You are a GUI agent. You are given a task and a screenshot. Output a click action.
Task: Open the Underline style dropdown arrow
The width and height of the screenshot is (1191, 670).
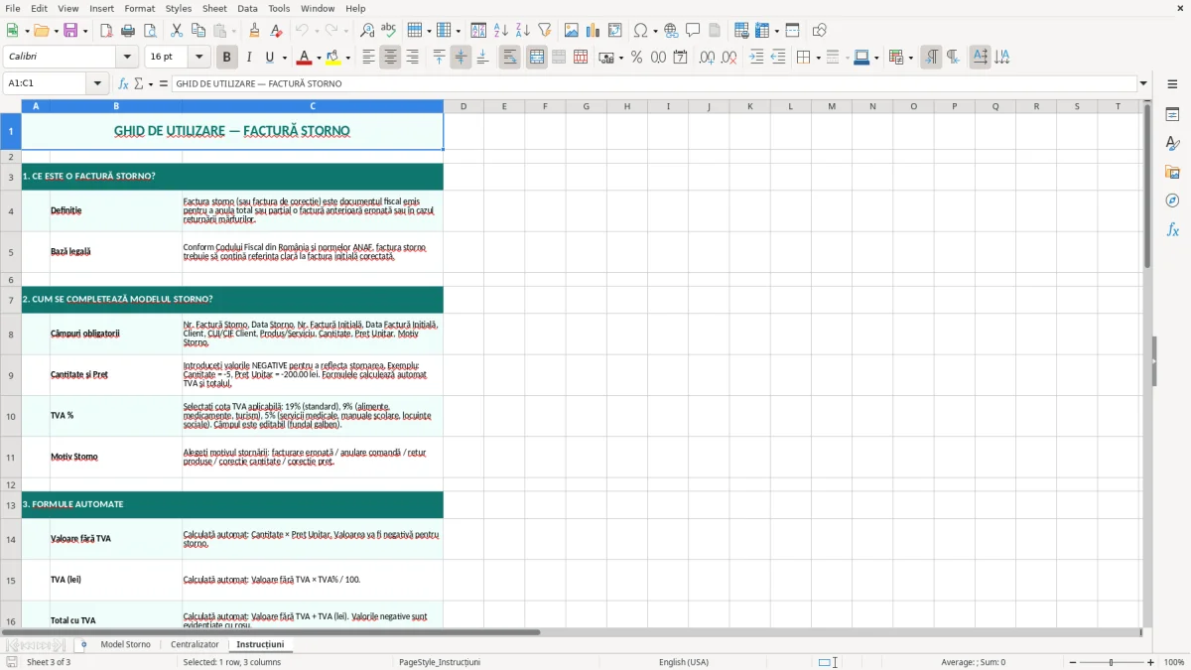pos(284,58)
